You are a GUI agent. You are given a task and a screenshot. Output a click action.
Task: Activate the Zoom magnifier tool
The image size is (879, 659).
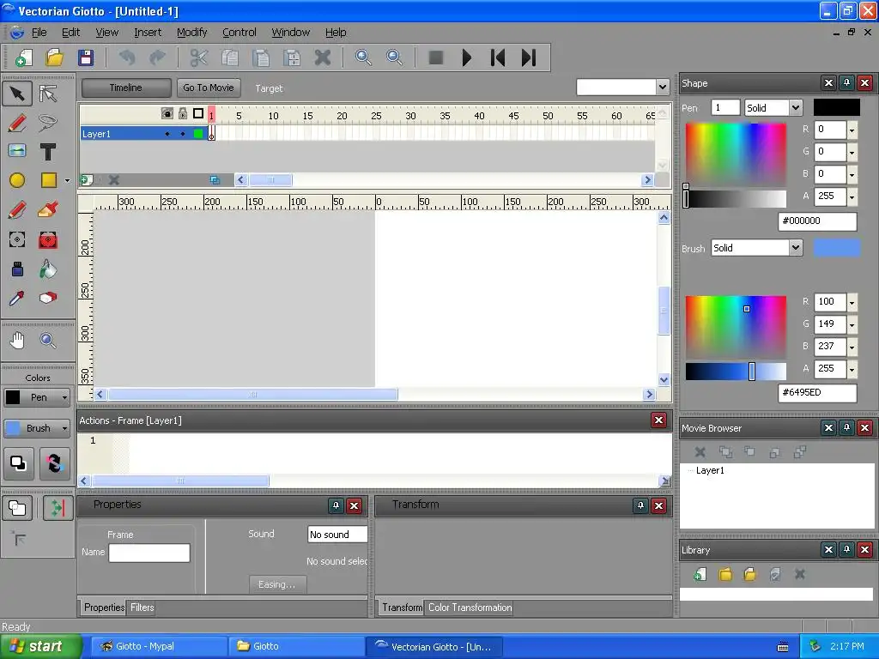point(48,340)
